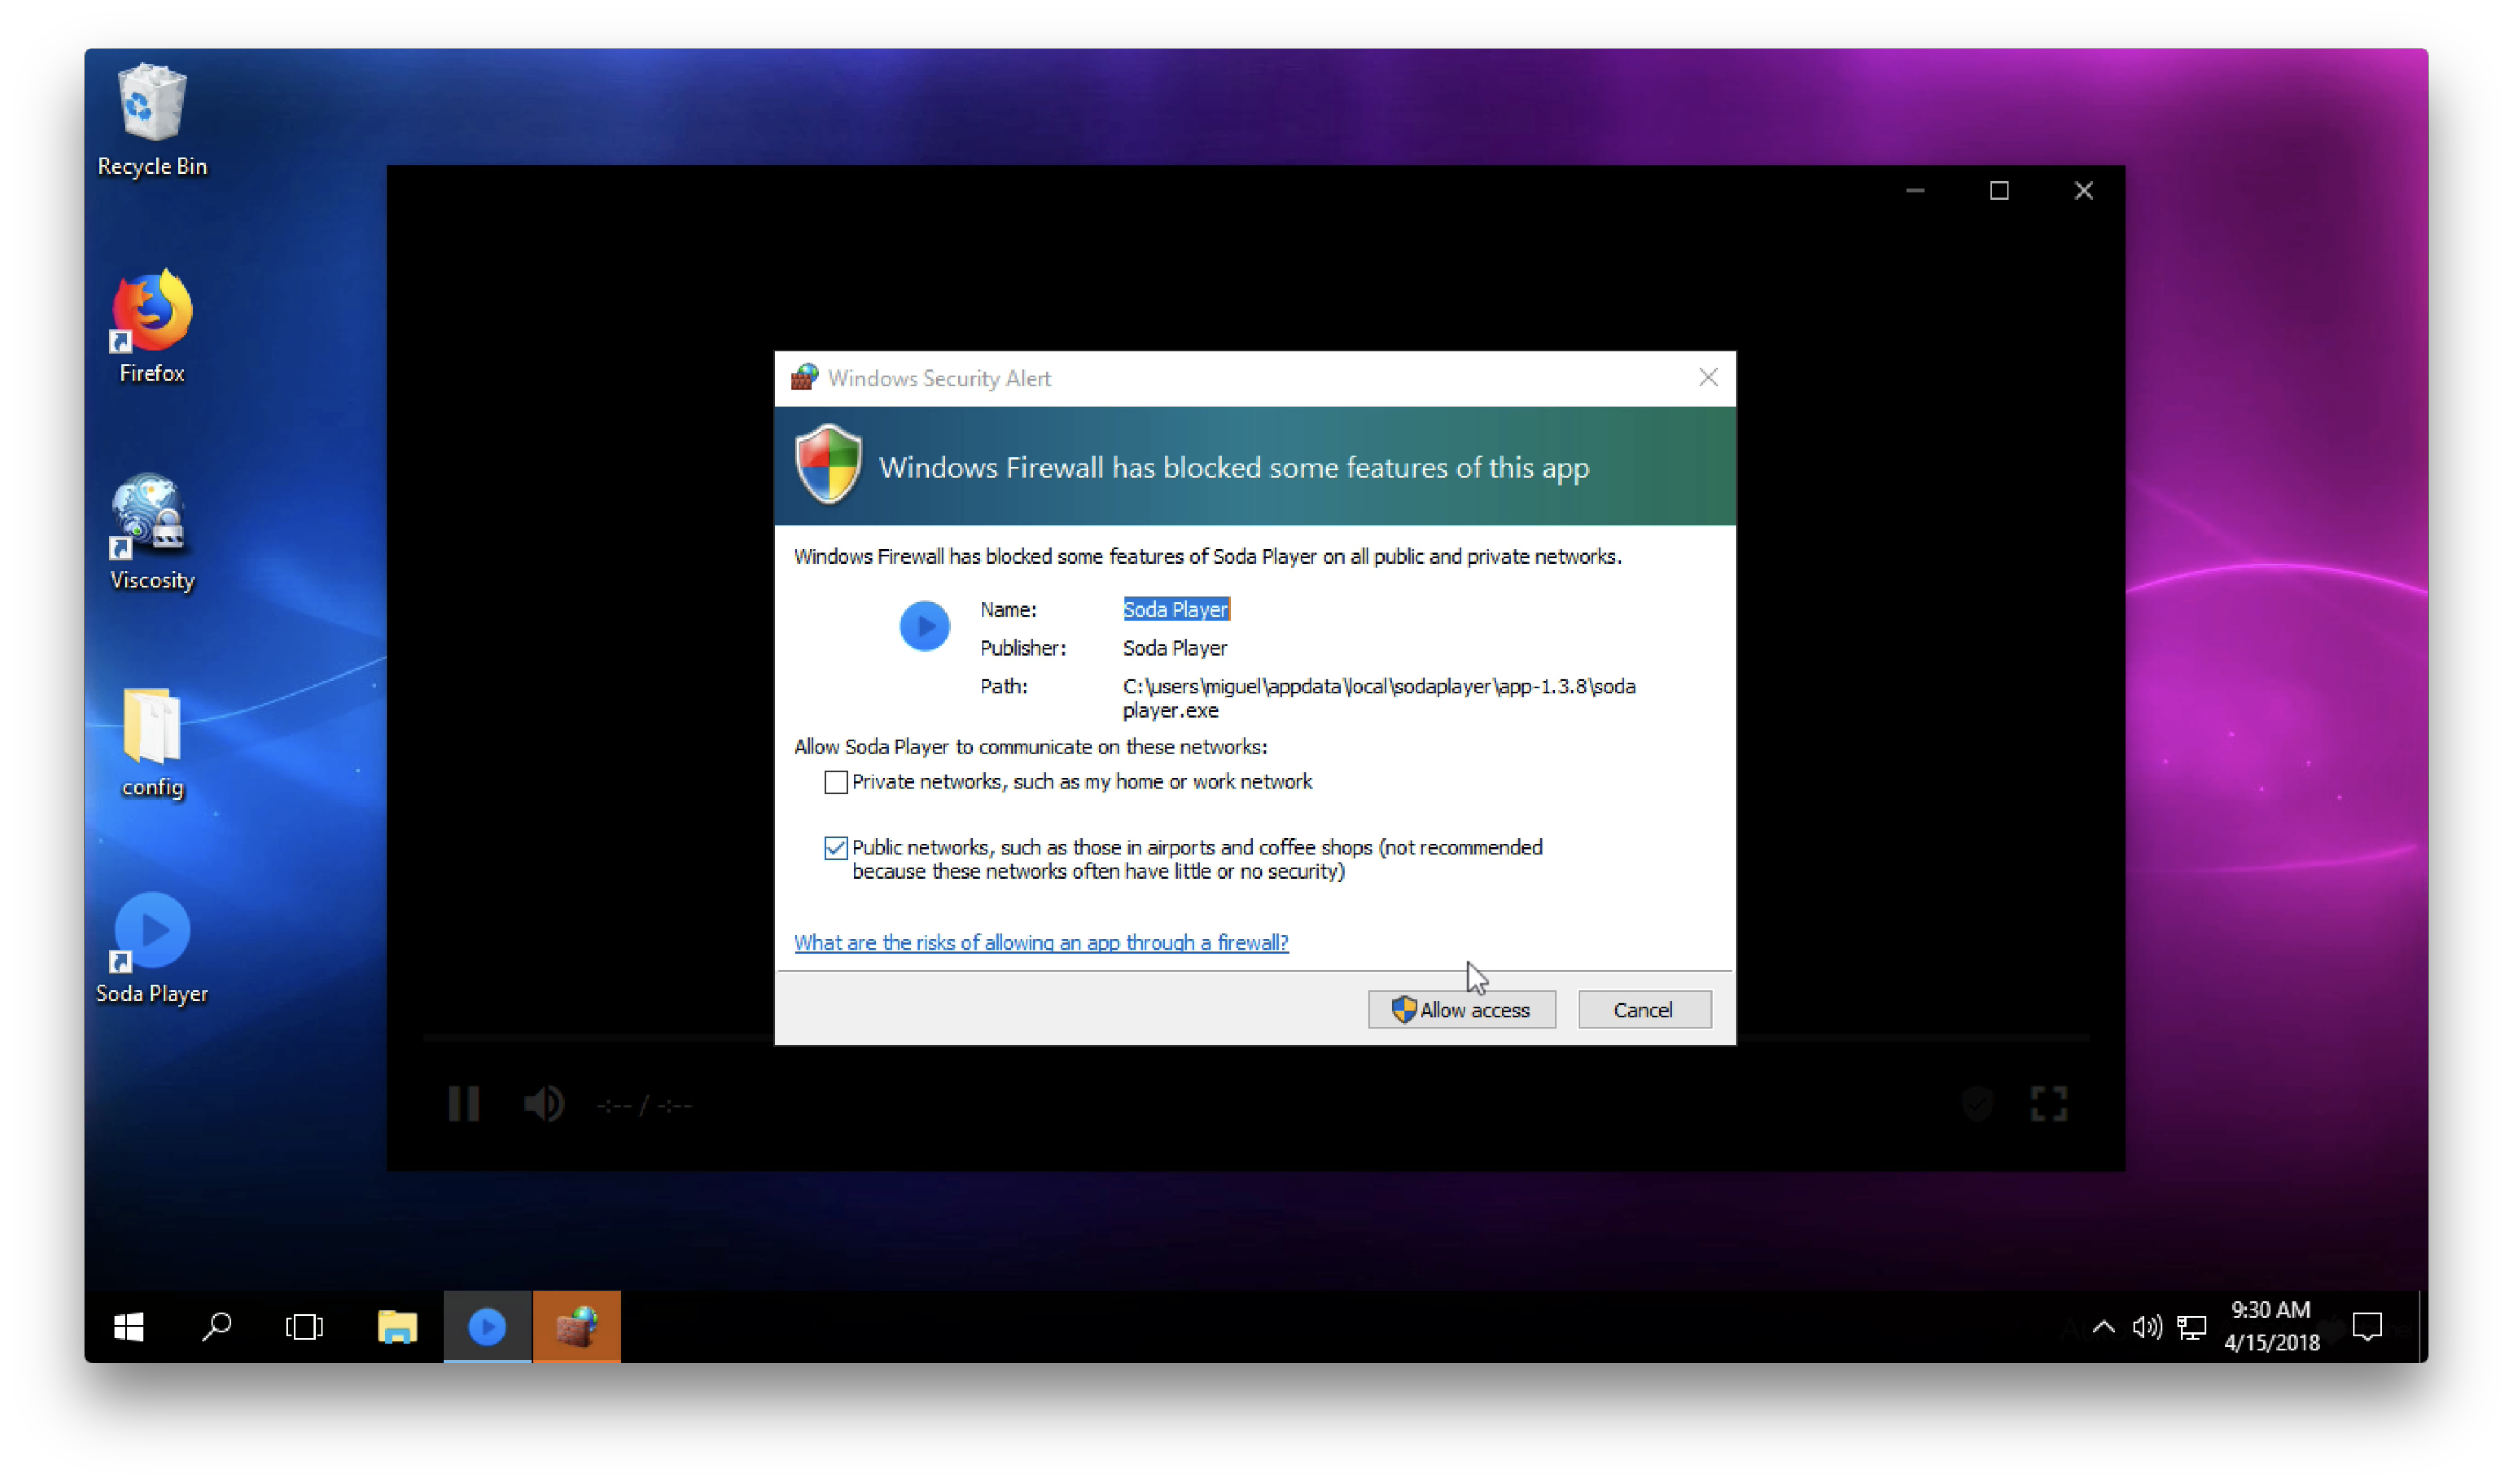Open the Windows Start menu
2513x1484 pixels.
129,1327
